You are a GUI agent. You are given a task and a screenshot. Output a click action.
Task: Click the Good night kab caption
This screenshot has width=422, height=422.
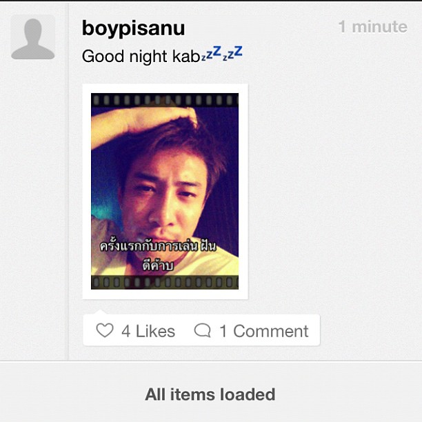coord(141,57)
